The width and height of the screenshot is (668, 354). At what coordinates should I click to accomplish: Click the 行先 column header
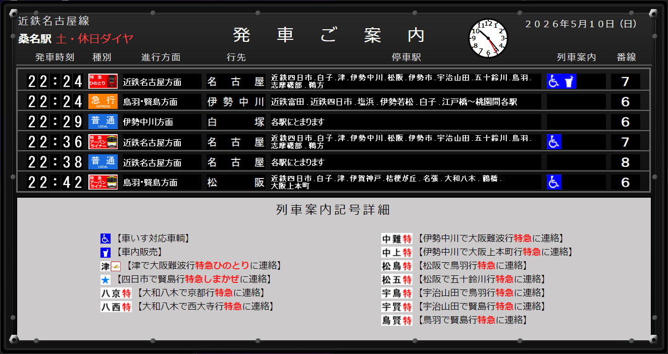[x=236, y=57]
